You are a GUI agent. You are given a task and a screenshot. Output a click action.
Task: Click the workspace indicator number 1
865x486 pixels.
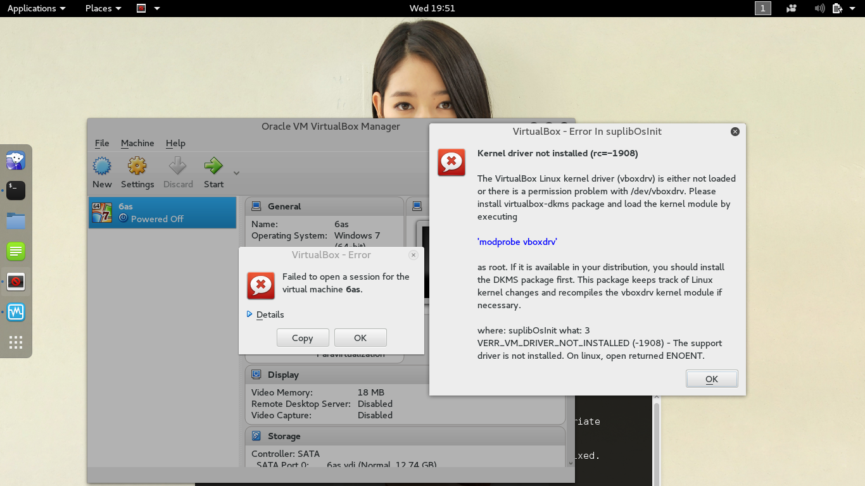pos(763,8)
